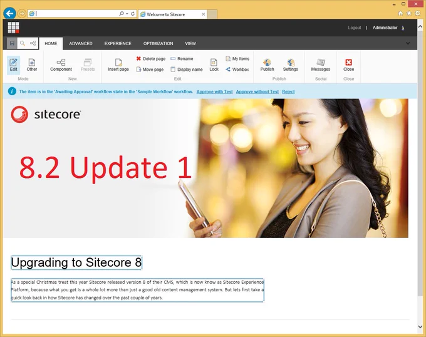Click the Upgrading to Sitecore 8 title field
Viewport: 426px width, 337px height.
(76, 262)
